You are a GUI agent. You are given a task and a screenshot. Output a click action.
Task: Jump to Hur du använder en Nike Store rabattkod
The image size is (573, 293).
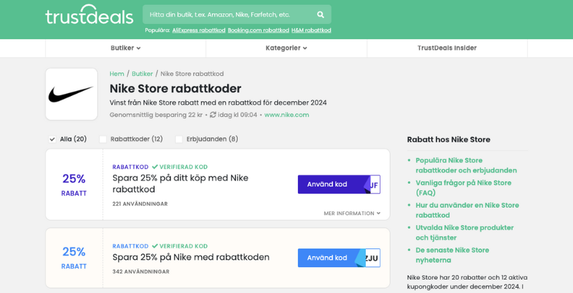click(467, 210)
